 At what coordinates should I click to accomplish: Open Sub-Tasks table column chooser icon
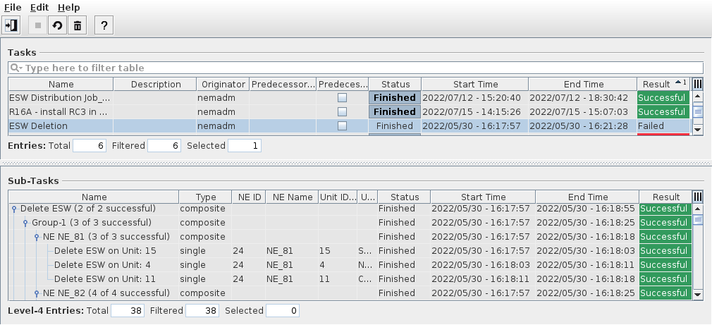[x=698, y=197]
